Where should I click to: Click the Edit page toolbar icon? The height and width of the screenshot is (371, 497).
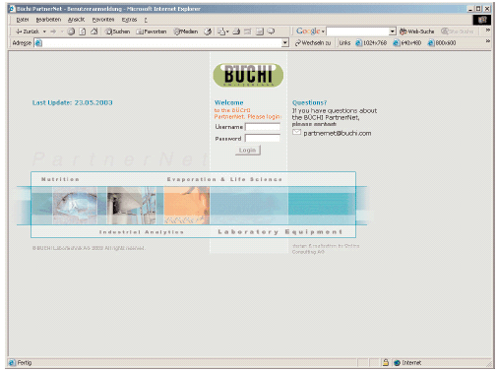(x=248, y=31)
